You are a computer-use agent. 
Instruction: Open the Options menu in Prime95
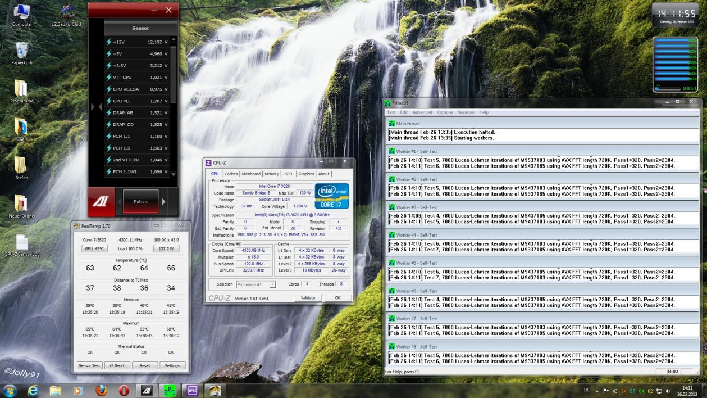[445, 112]
